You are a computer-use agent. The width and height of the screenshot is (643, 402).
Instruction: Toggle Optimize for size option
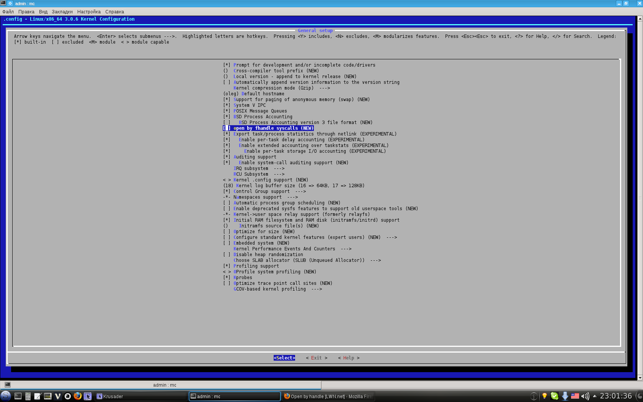(259, 232)
